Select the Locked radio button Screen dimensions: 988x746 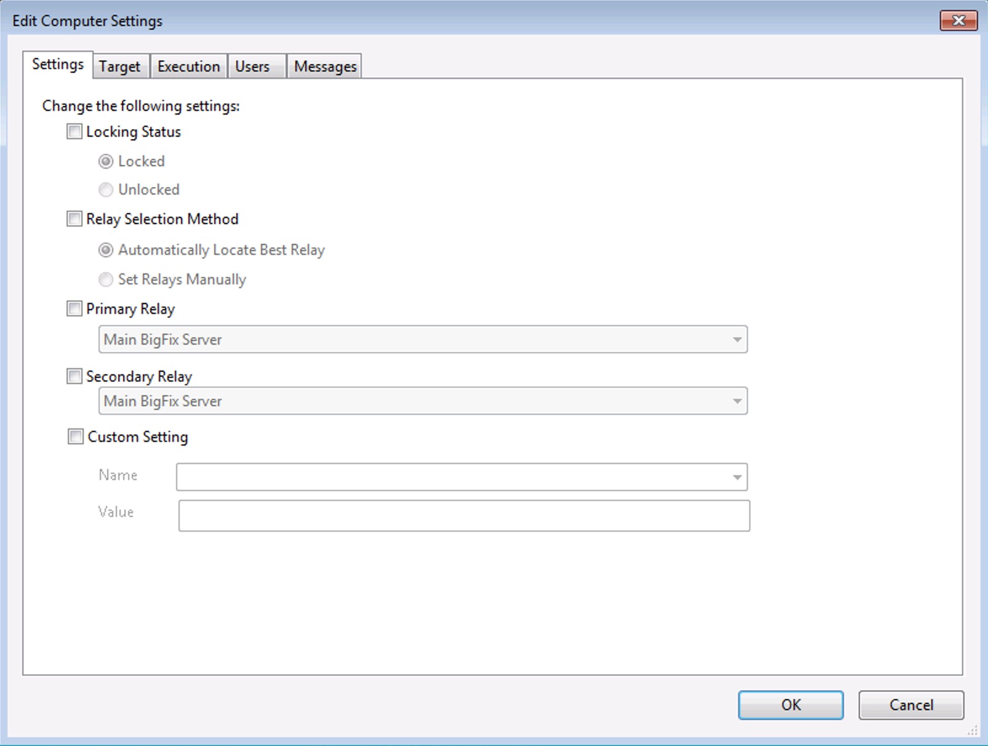(x=105, y=161)
